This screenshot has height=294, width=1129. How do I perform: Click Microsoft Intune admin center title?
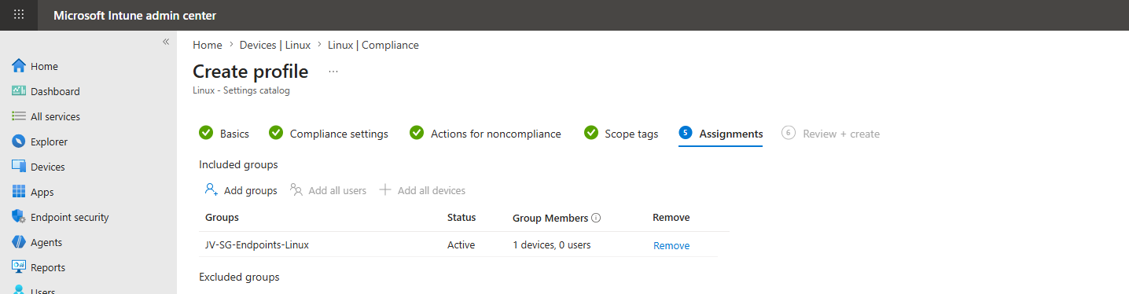click(134, 15)
